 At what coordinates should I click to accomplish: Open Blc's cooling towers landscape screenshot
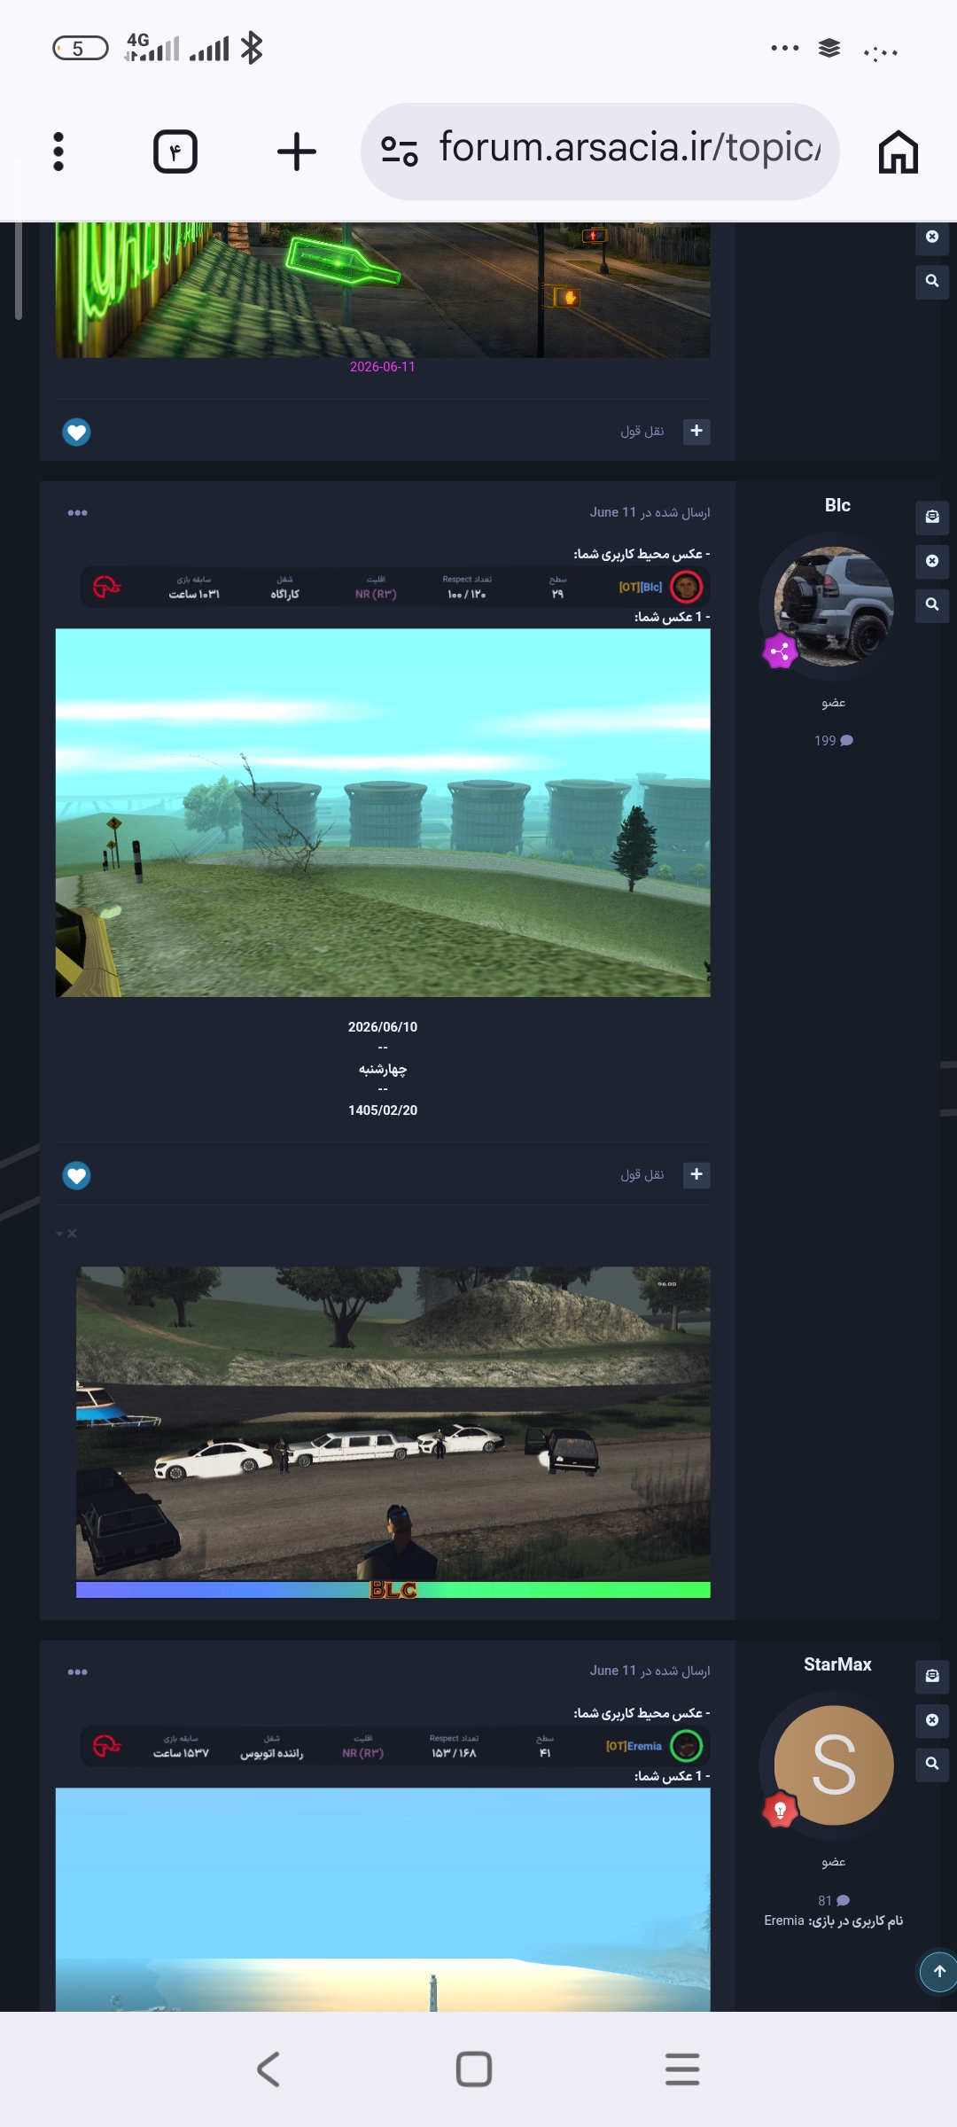(x=383, y=813)
